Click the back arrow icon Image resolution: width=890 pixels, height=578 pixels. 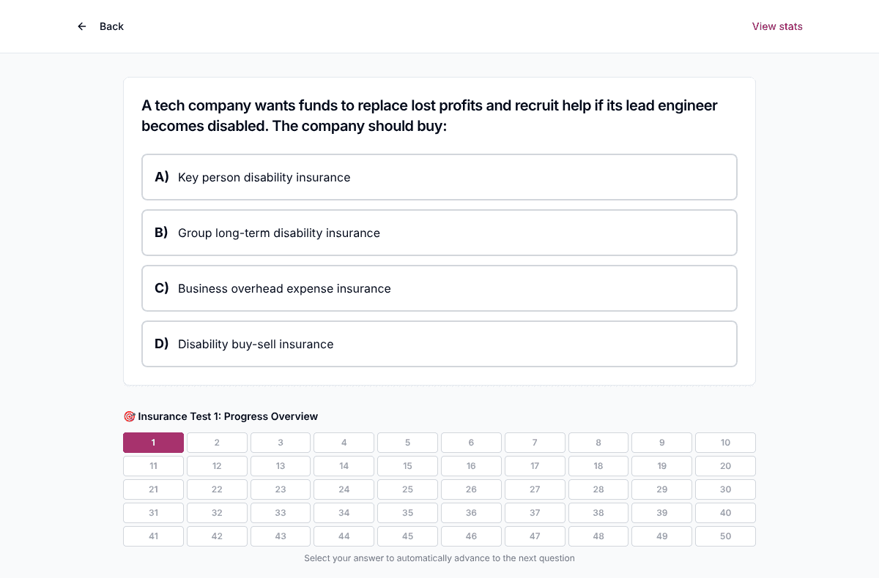pos(82,26)
